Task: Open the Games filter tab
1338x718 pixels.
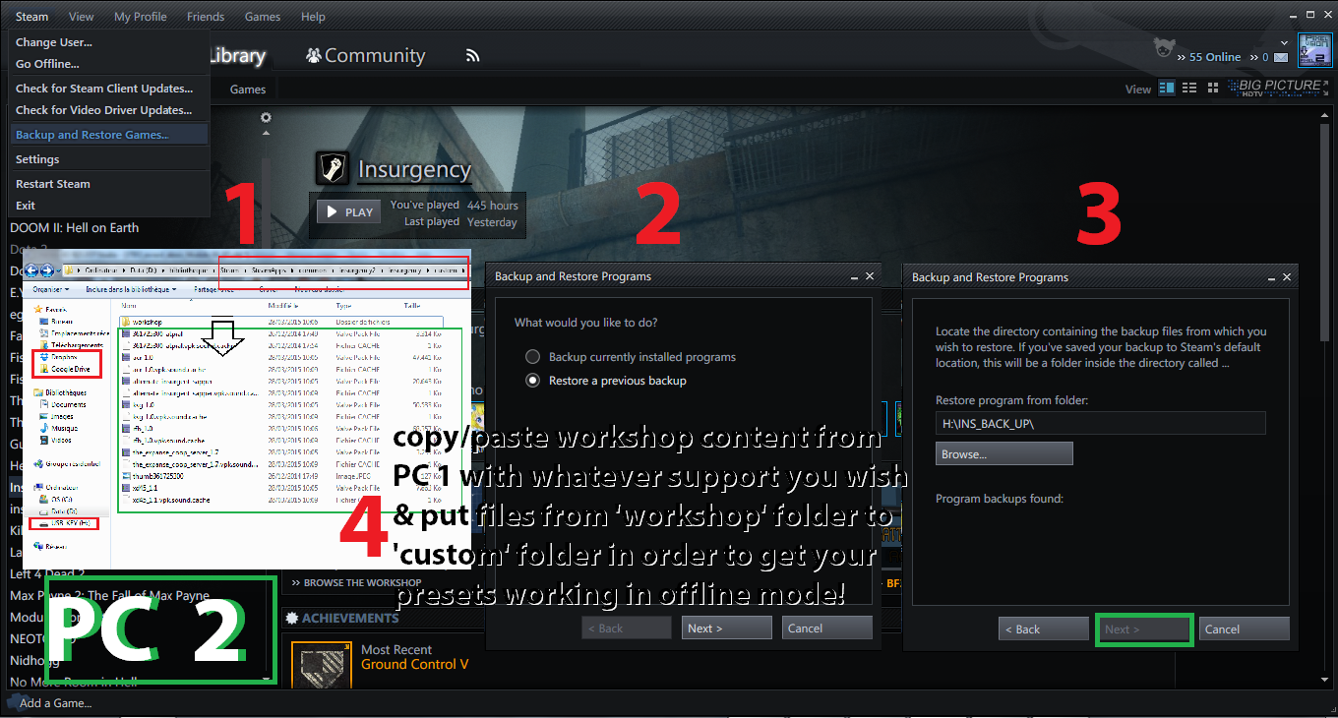Action: tap(248, 90)
